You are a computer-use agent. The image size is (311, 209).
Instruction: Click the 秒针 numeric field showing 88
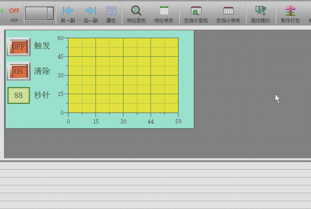[x=18, y=95]
